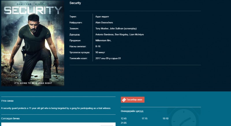The image size is (231, 126).
Task: Click the cast Antonio Banderas, Ben Kingsley line
Action: point(120,35)
